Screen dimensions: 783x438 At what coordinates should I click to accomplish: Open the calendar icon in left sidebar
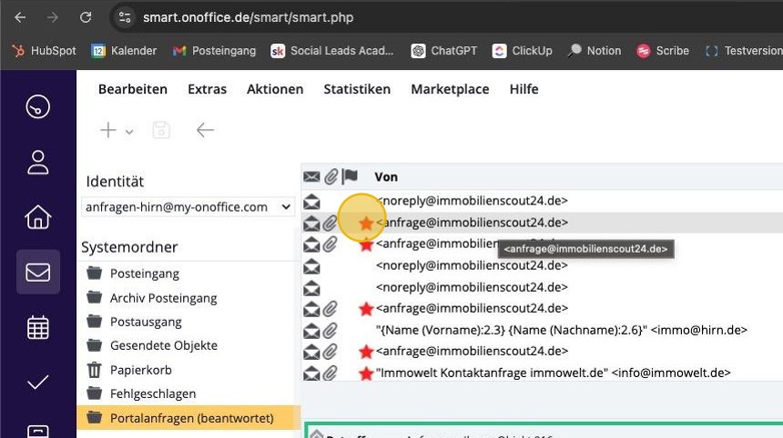click(x=37, y=327)
